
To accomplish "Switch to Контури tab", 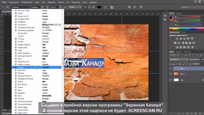I will pyautogui.click(x=187, y=52).
